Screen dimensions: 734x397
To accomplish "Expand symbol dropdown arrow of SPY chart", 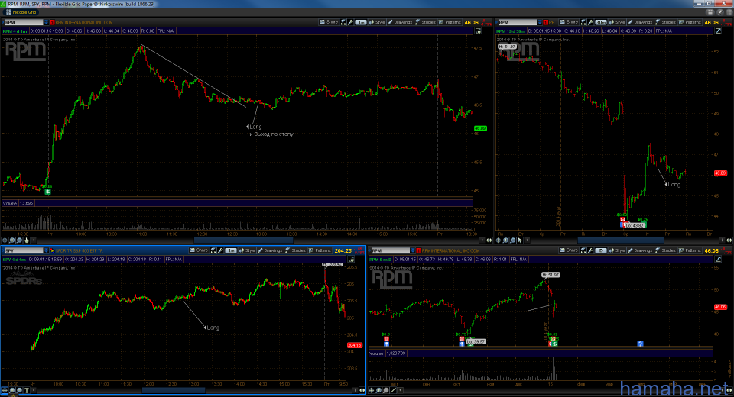I will (x=46, y=250).
